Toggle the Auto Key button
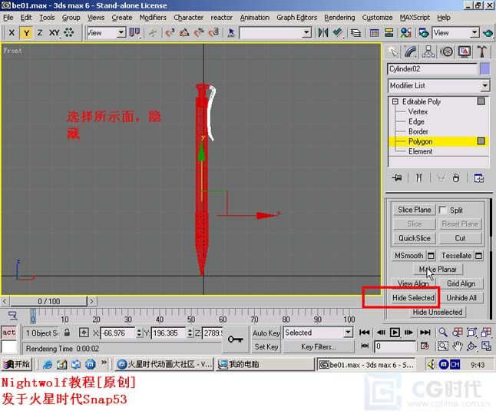 tap(266, 333)
